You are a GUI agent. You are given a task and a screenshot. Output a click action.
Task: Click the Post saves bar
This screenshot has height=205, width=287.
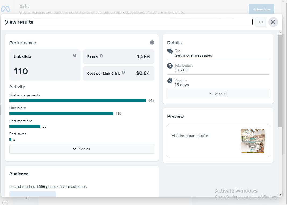(10, 139)
